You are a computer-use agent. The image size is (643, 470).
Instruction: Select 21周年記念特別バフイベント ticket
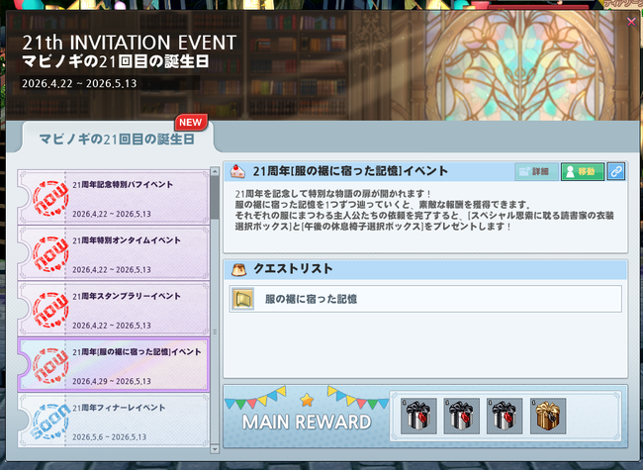tap(114, 198)
